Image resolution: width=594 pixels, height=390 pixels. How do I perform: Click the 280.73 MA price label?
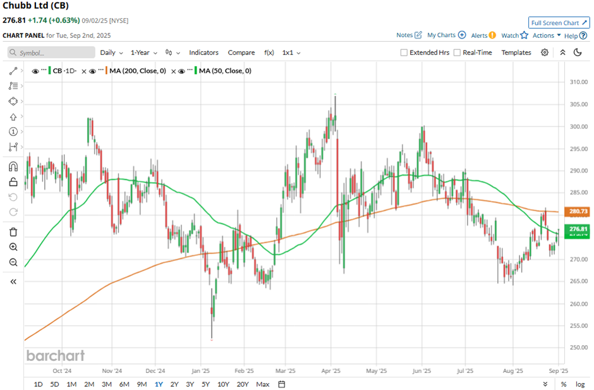coord(578,211)
